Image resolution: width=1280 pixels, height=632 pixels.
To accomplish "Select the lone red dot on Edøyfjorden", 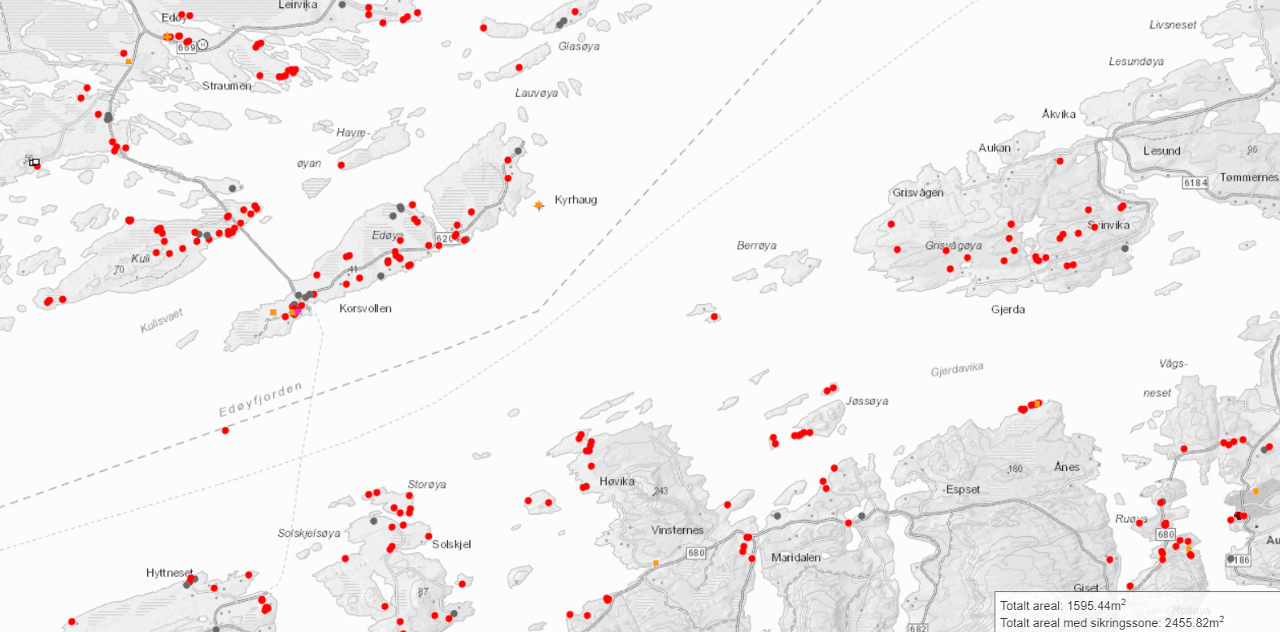I will pos(225,430).
